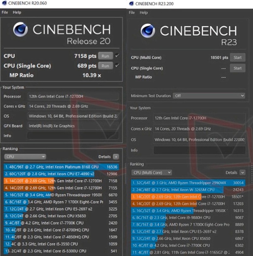Screen dimensions: 253x256
Task: Click the R20 single core score 689 pts
Action: [x=87, y=66]
